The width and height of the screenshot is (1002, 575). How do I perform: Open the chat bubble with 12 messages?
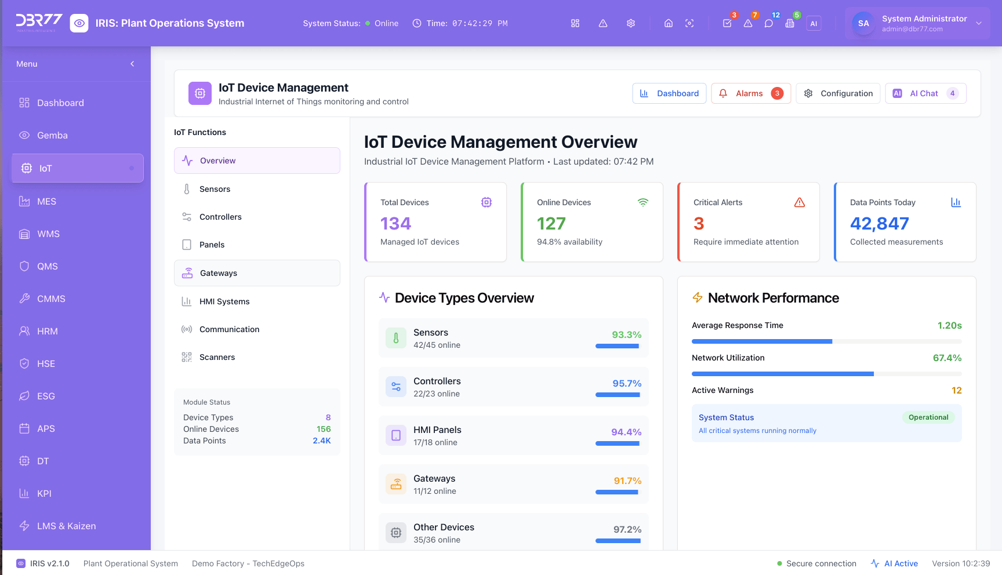(x=769, y=23)
